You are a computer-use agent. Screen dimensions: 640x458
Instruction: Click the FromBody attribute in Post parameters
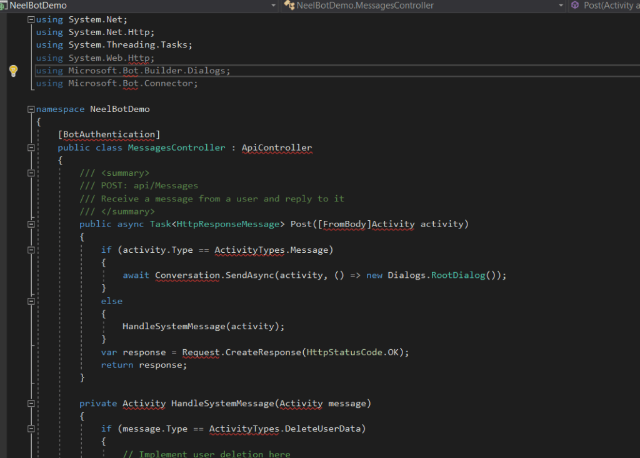pos(344,224)
